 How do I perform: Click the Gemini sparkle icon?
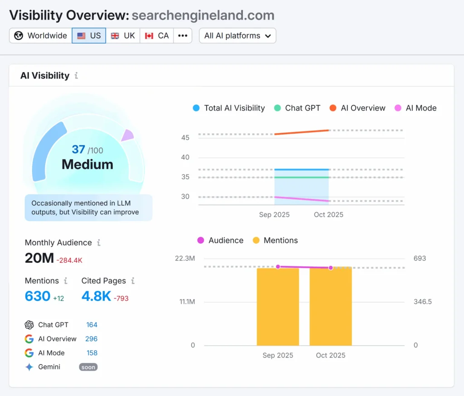coord(29,367)
